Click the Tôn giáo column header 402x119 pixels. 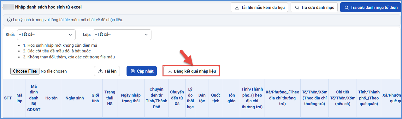pyautogui.click(x=232, y=98)
